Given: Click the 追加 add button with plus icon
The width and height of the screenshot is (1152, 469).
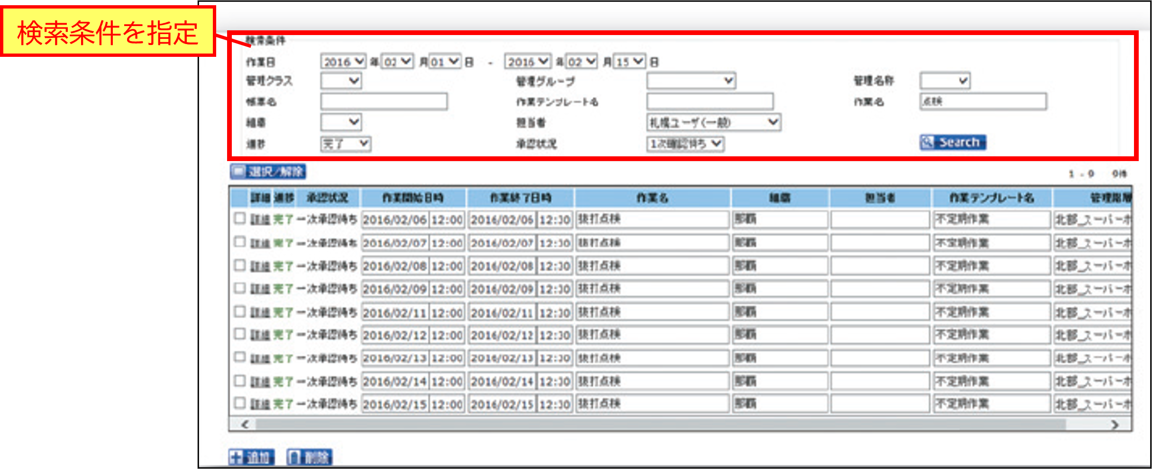Looking at the screenshot, I should pyautogui.click(x=251, y=457).
